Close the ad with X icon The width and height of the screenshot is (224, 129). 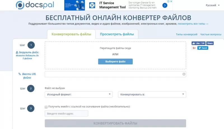point(171,1)
